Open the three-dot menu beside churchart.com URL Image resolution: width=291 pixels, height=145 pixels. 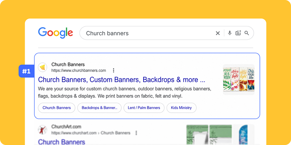tap(136, 133)
